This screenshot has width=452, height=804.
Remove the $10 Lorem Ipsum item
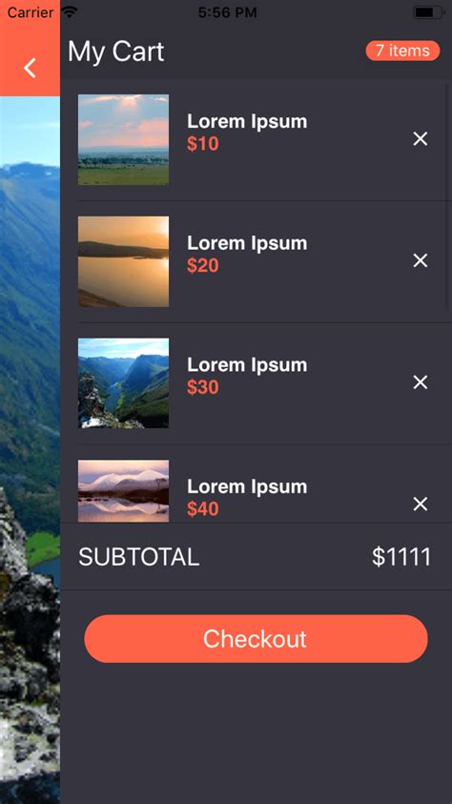pyautogui.click(x=421, y=139)
